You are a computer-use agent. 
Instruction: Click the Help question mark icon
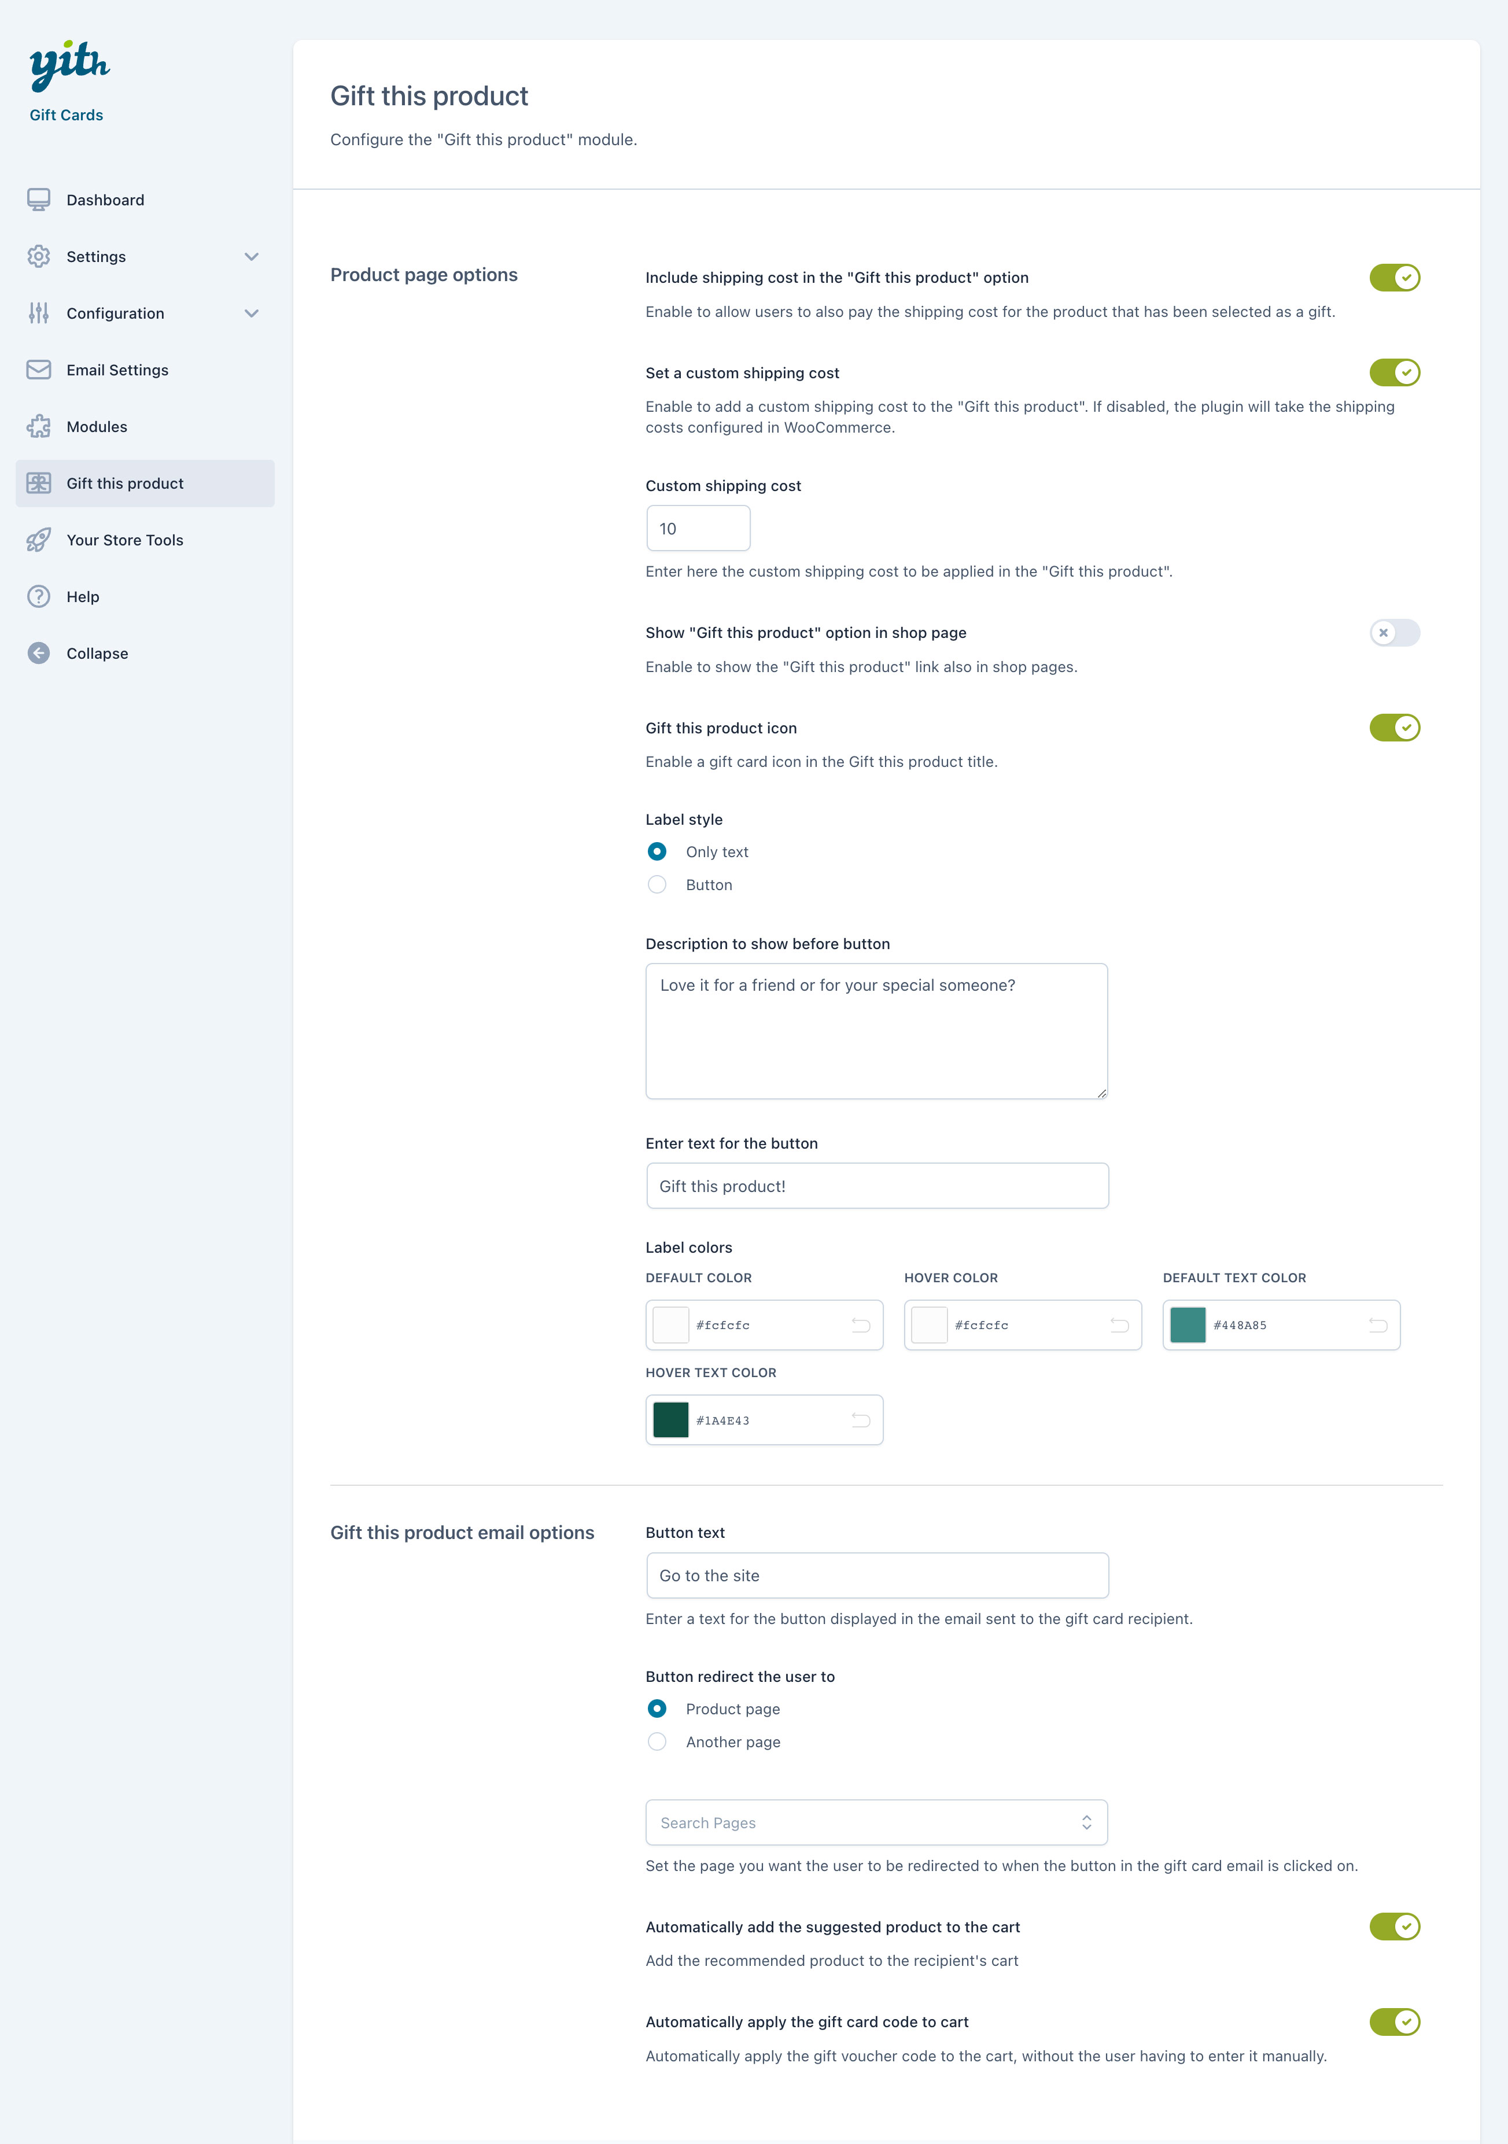coord(38,597)
